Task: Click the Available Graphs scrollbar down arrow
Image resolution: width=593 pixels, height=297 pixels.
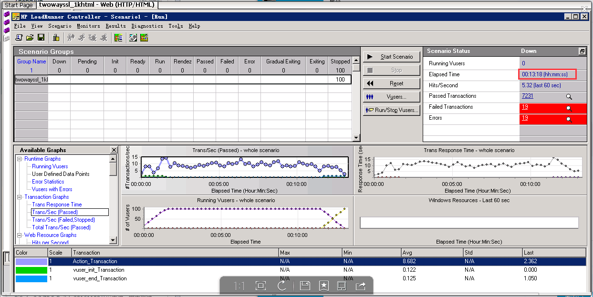Action: coord(113,240)
